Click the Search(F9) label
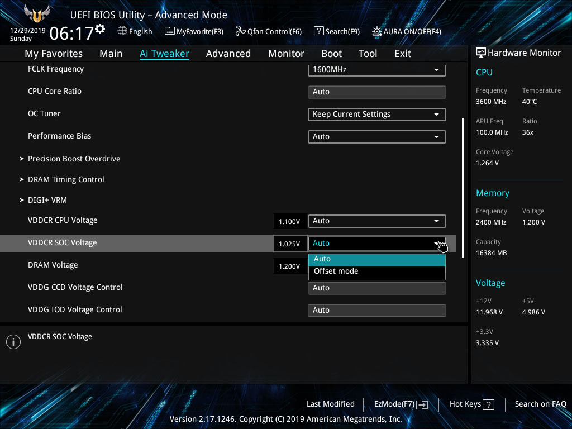572x429 pixels. point(342,32)
